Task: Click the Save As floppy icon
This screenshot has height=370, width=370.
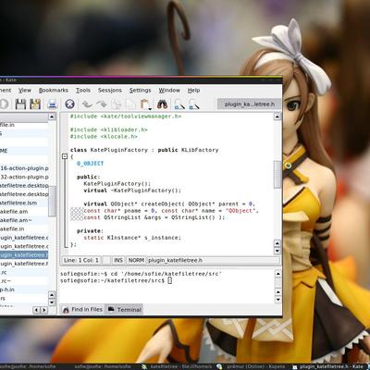Action: tap(35, 105)
